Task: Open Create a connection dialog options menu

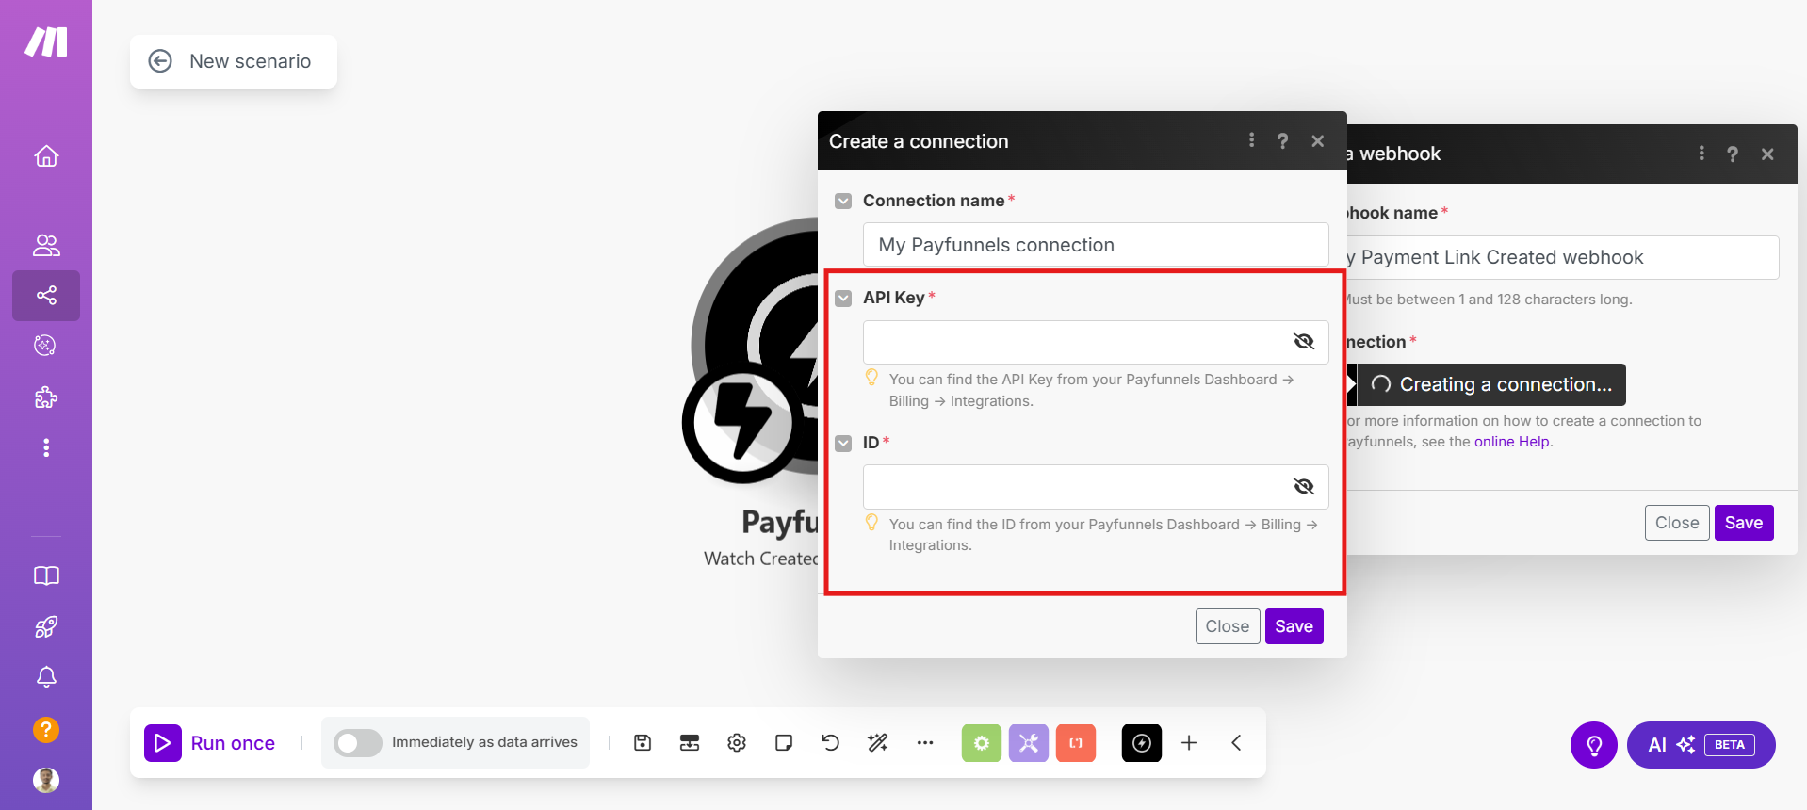Action: 1251,140
